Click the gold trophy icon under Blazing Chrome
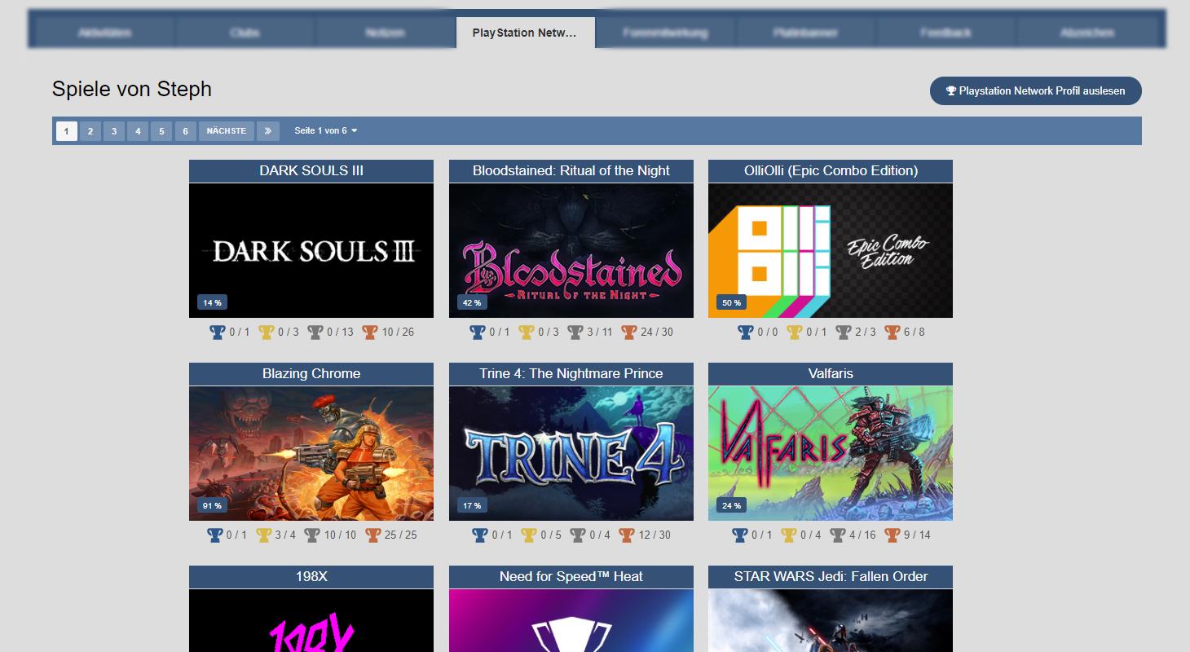The image size is (1190, 652). click(263, 535)
